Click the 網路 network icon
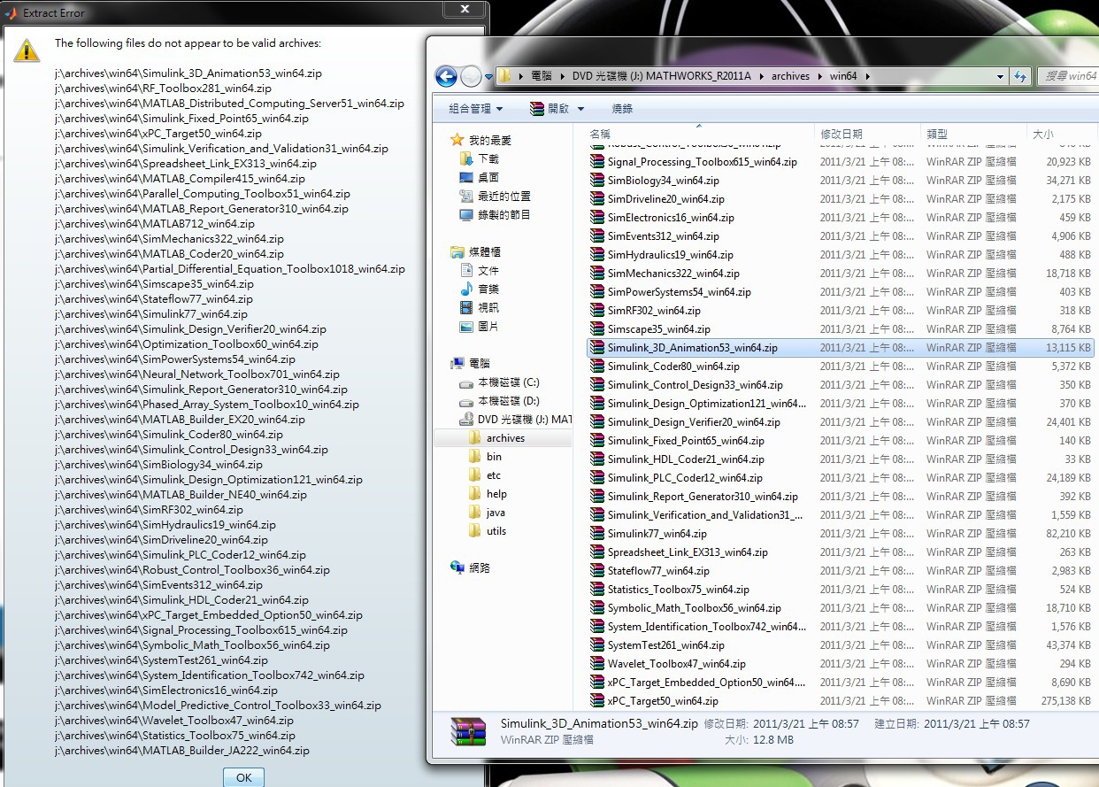This screenshot has height=787, width=1099. point(457,567)
